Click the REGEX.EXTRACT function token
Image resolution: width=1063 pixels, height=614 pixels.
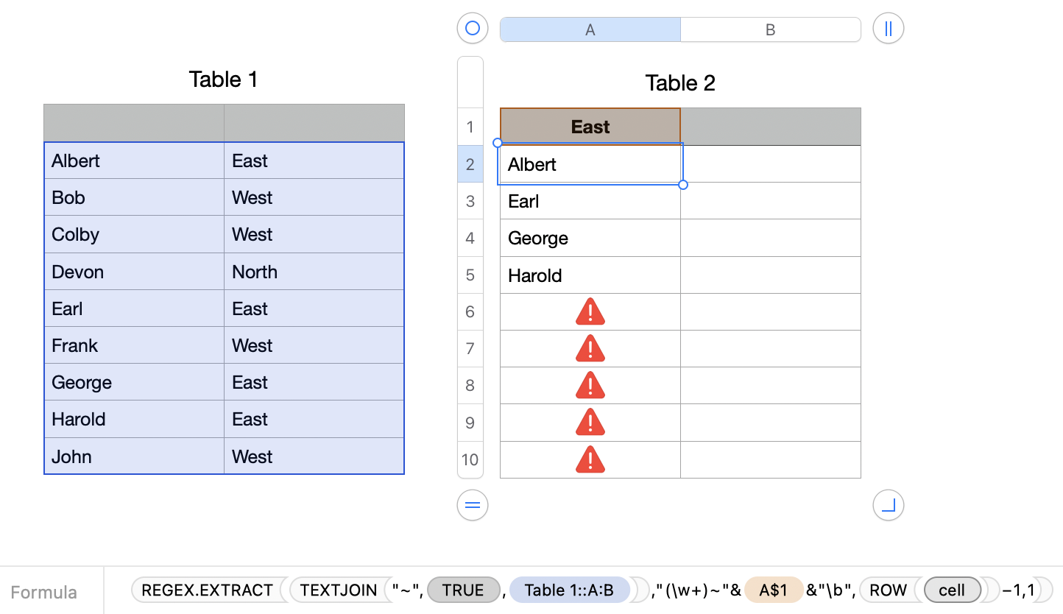tap(207, 590)
